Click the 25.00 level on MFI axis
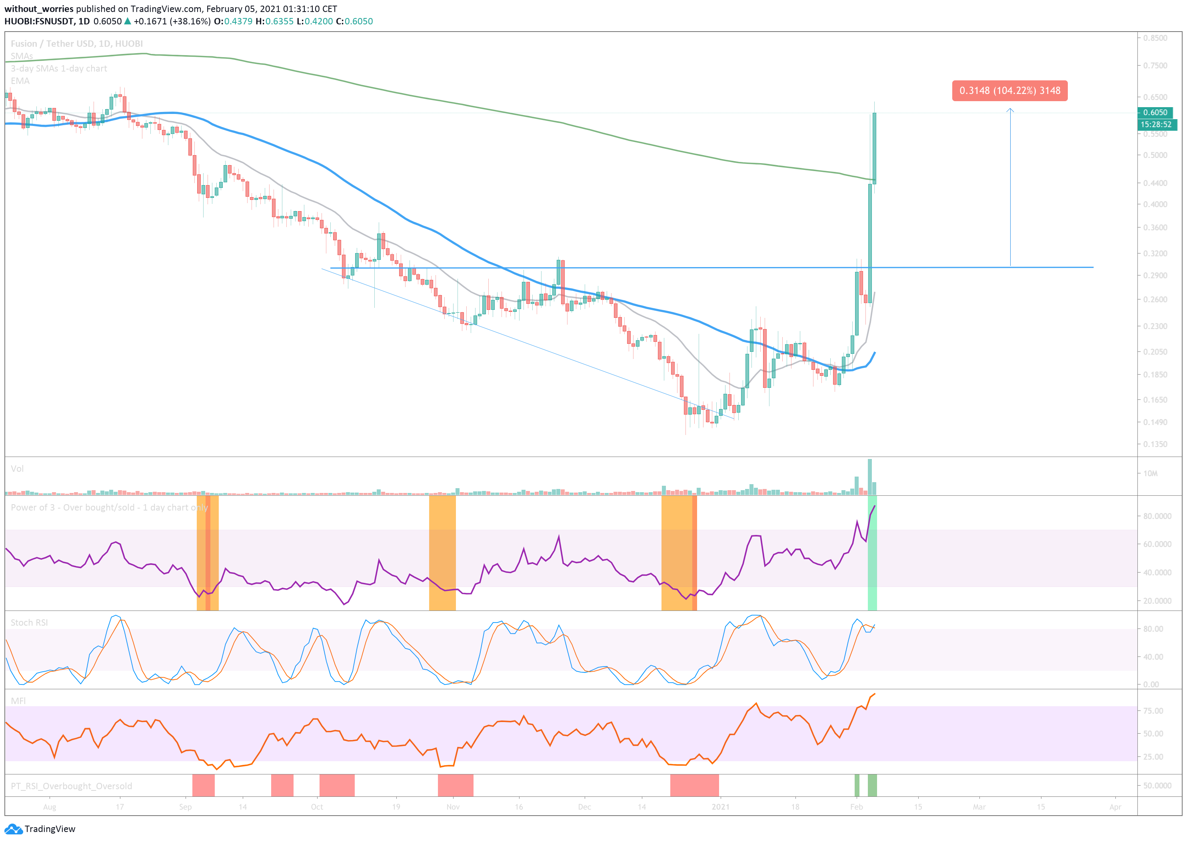This screenshot has width=1187, height=842. click(1153, 757)
